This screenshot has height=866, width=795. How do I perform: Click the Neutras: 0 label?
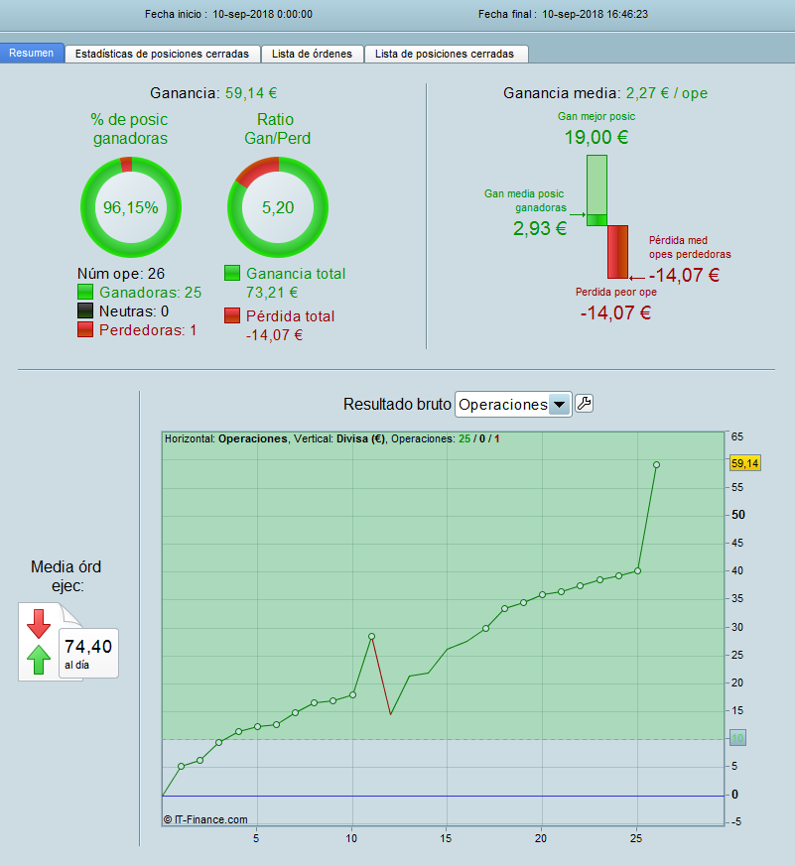(x=134, y=310)
